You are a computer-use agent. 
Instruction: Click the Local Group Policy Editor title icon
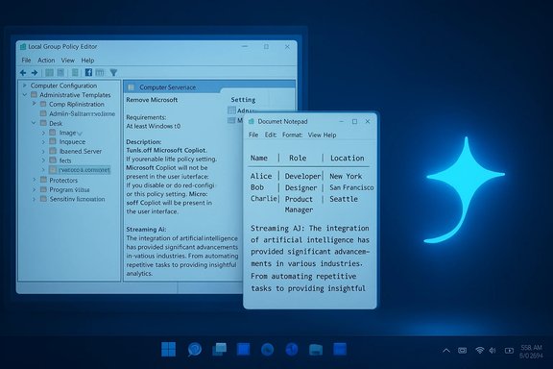point(23,47)
